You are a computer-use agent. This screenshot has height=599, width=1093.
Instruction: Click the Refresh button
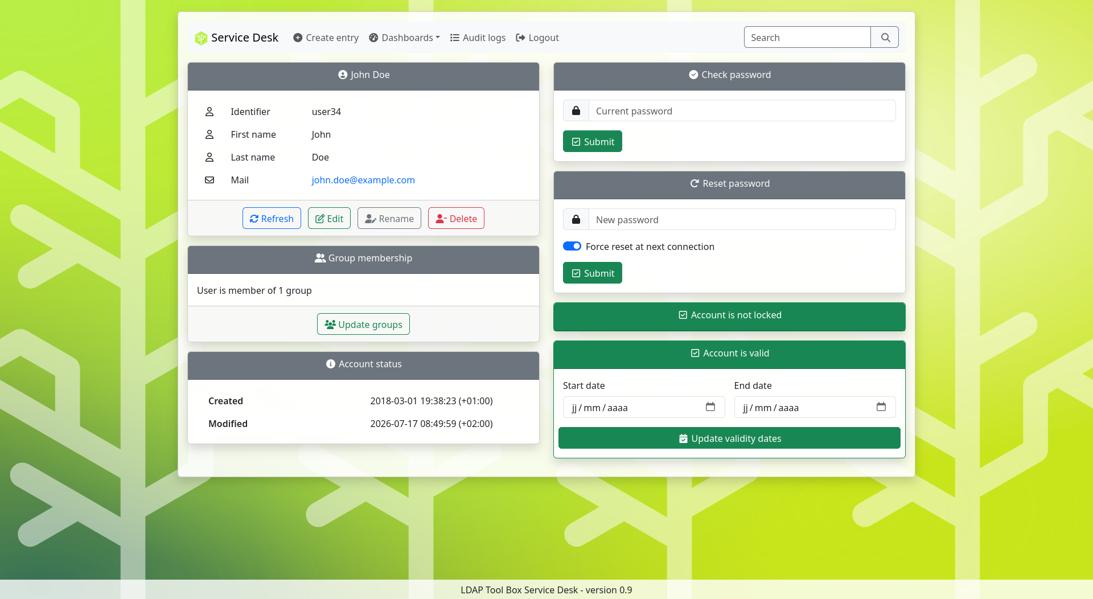pos(272,218)
